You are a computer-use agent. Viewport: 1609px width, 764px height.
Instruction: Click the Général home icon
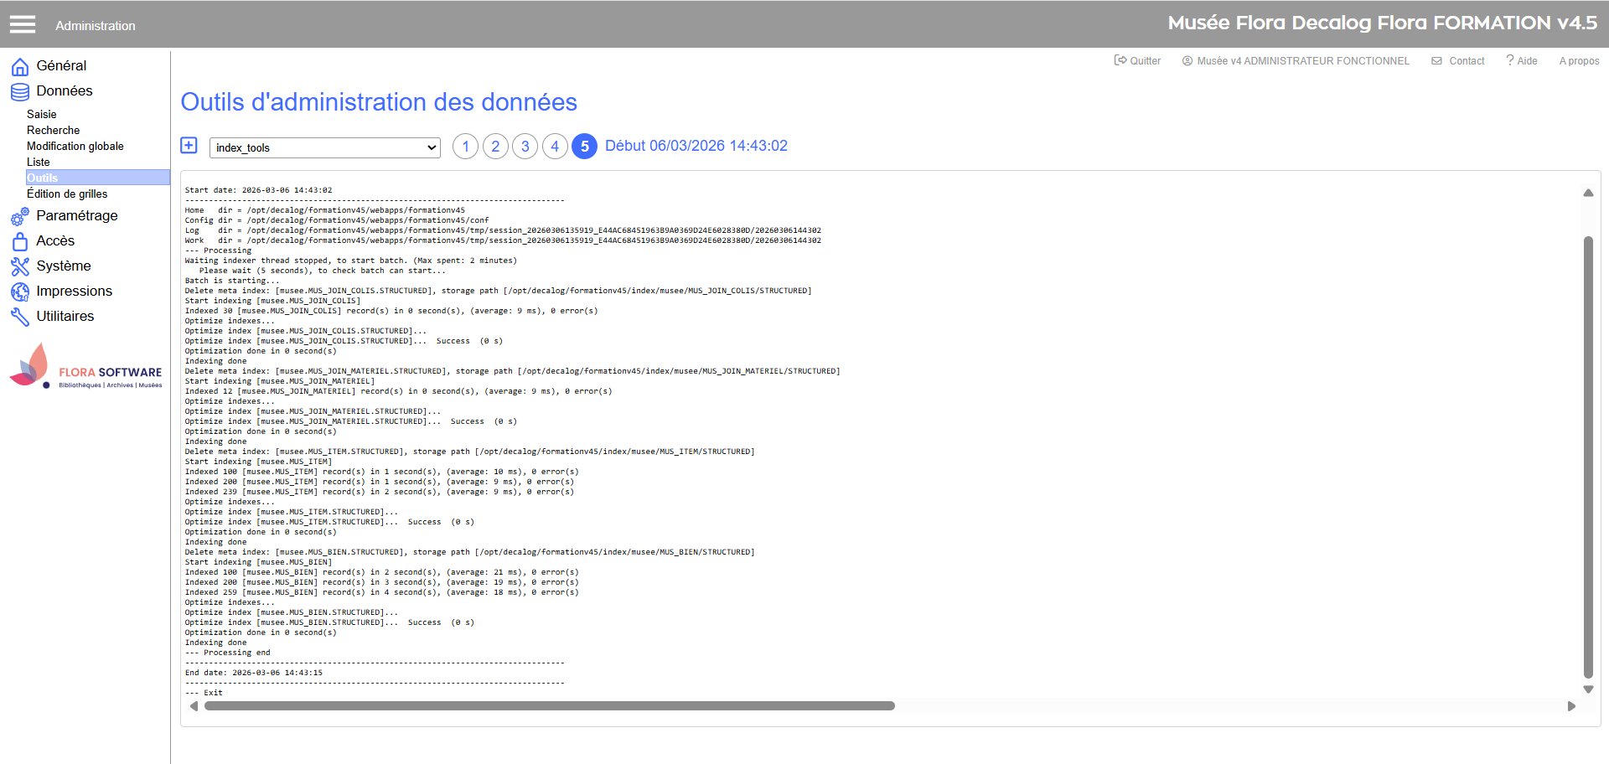pyautogui.click(x=20, y=66)
